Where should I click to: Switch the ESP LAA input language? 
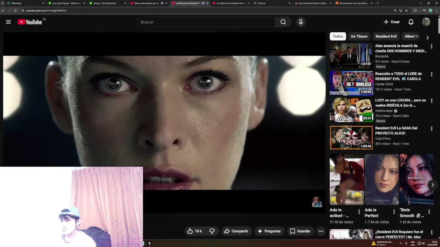click(x=413, y=243)
